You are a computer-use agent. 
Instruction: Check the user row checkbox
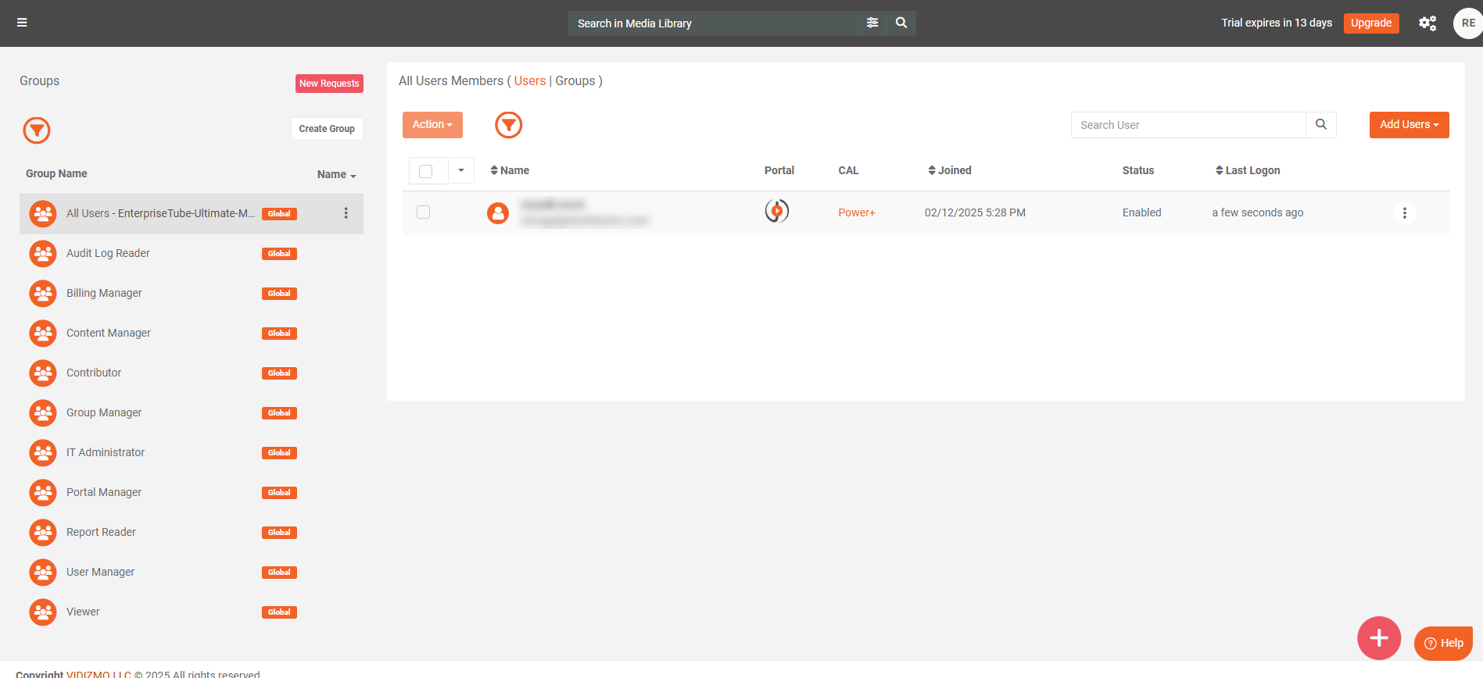[424, 212]
